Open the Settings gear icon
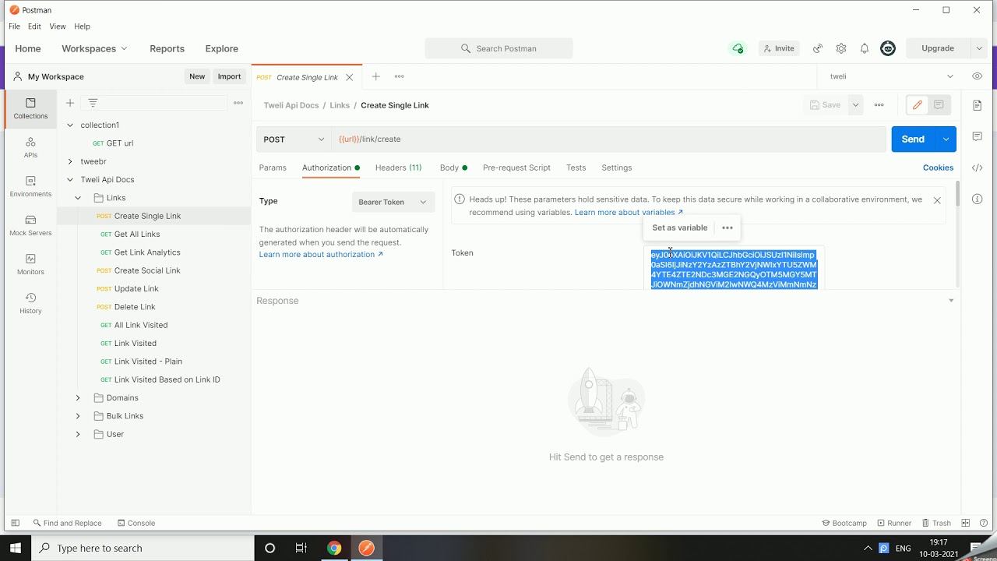997x561 pixels. coord(841,48)
